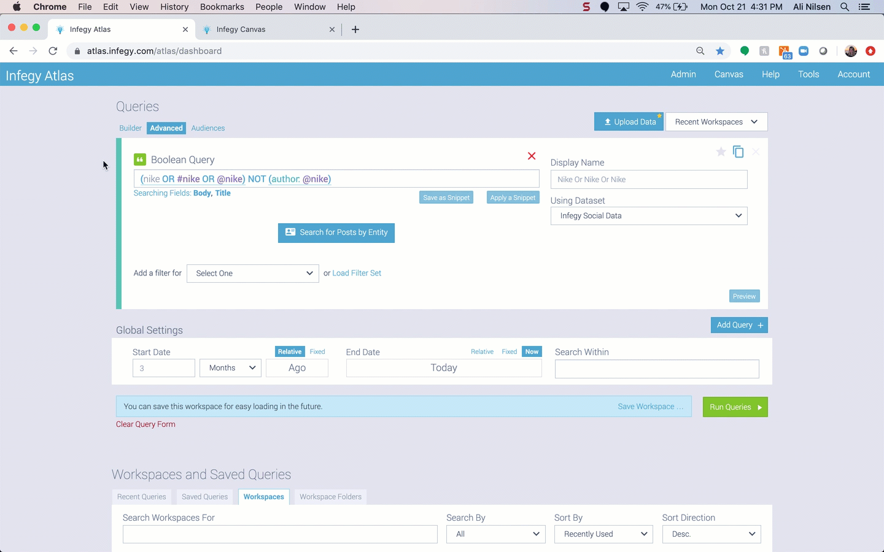Open the Saved Queries tab

[x=204, y=497]
